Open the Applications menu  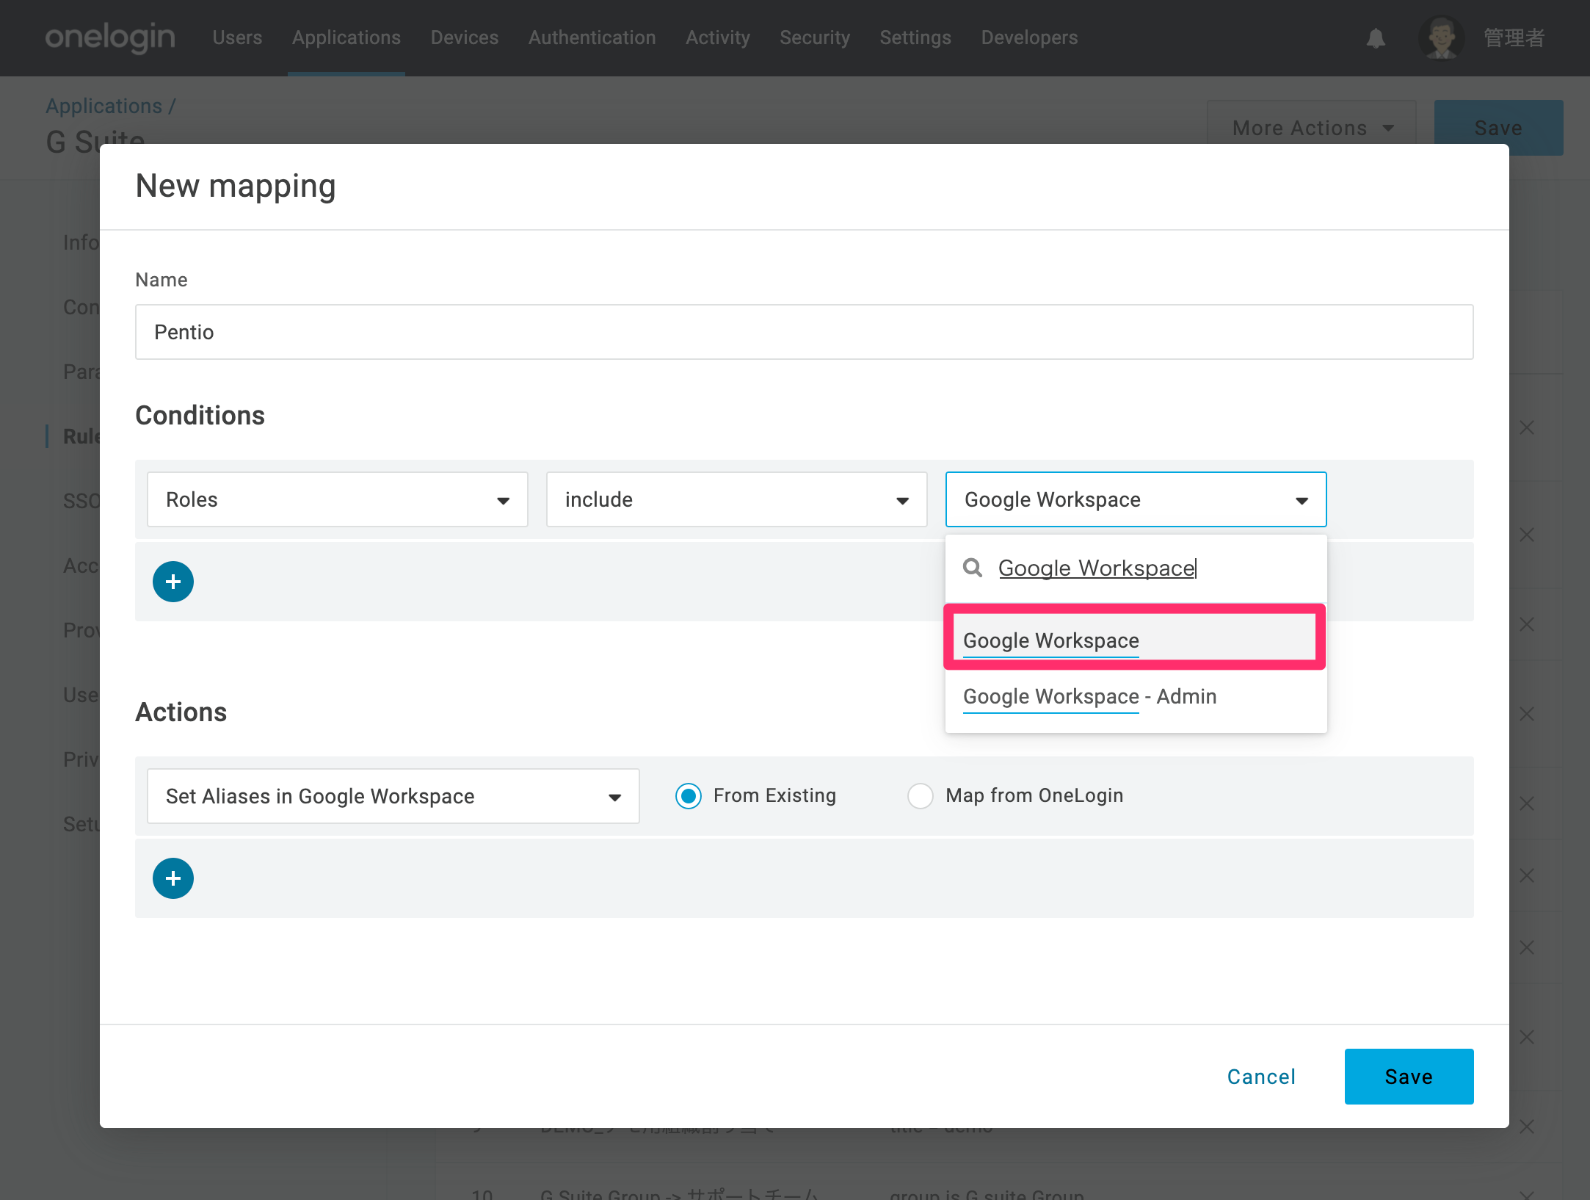click(x=346, y=37)
